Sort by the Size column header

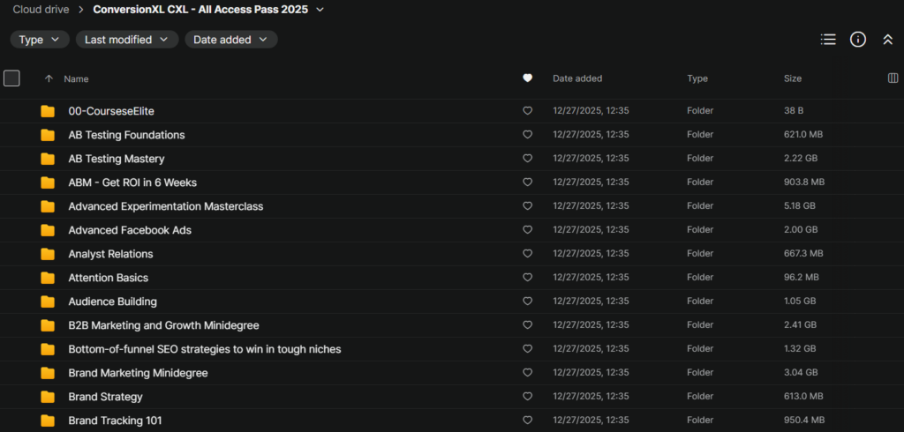793,78
